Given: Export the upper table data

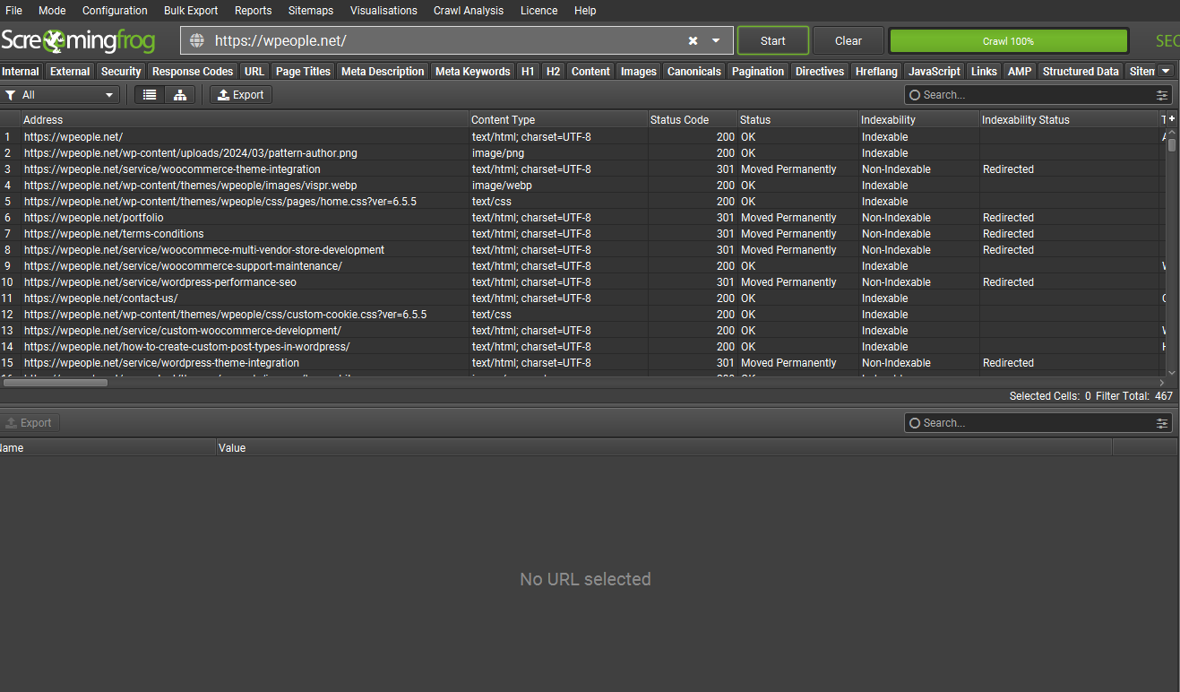Looking at the screenshot, I should [241, 94].
